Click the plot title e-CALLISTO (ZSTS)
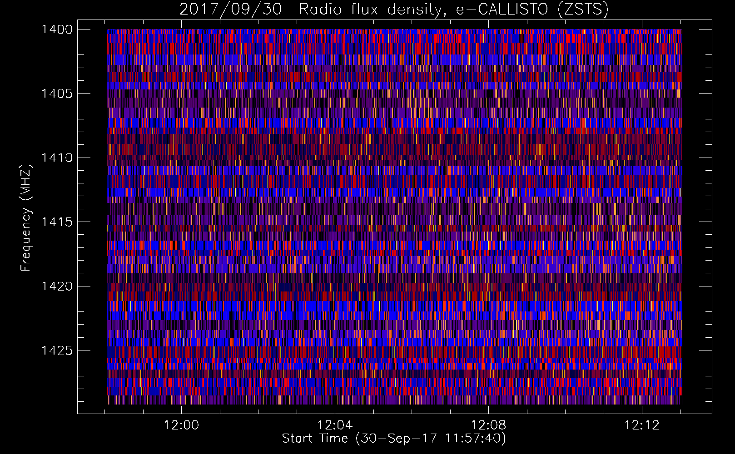Viewport: 735px width, 454px height. [532, 10]
